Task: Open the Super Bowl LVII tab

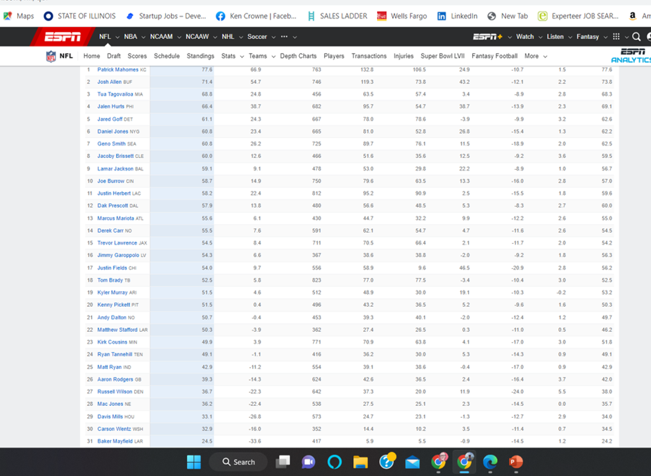Action: point(442,56)
